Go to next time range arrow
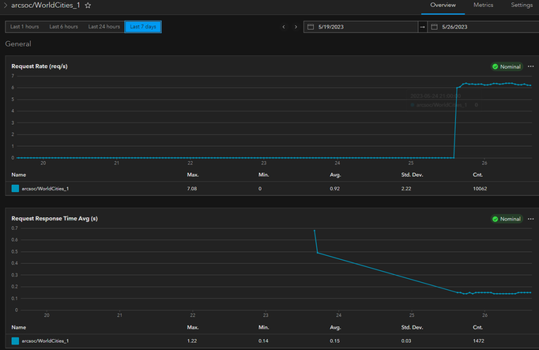The height and width of the screenshot is (350, 539). 296,27
